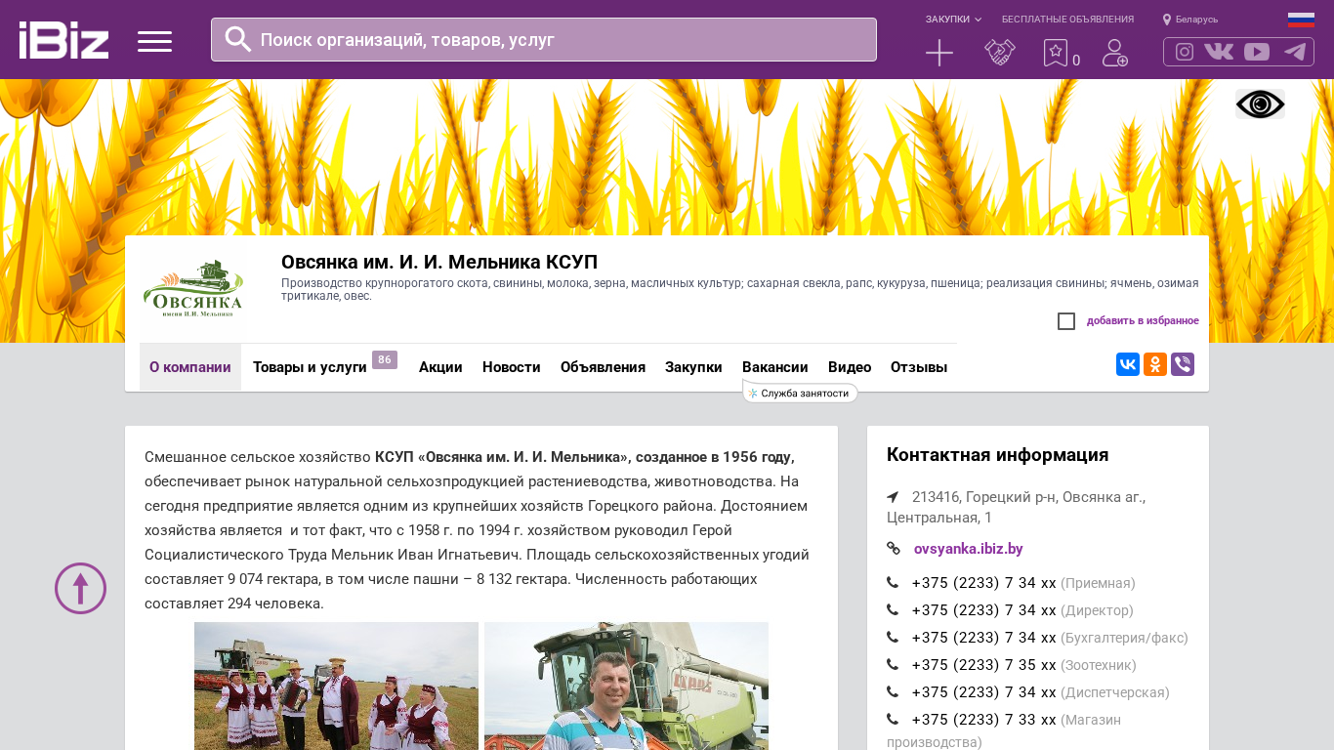Share company page via Viber
1334x750 pixels.
coord(1183,364)
